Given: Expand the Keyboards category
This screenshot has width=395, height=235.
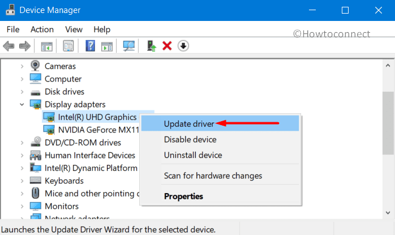Looking at the screenshot, I should [x=22, y=181].
